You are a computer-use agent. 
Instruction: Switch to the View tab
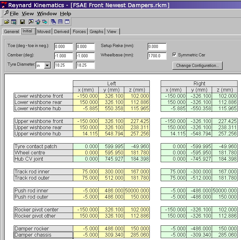(x=112, y=31)
